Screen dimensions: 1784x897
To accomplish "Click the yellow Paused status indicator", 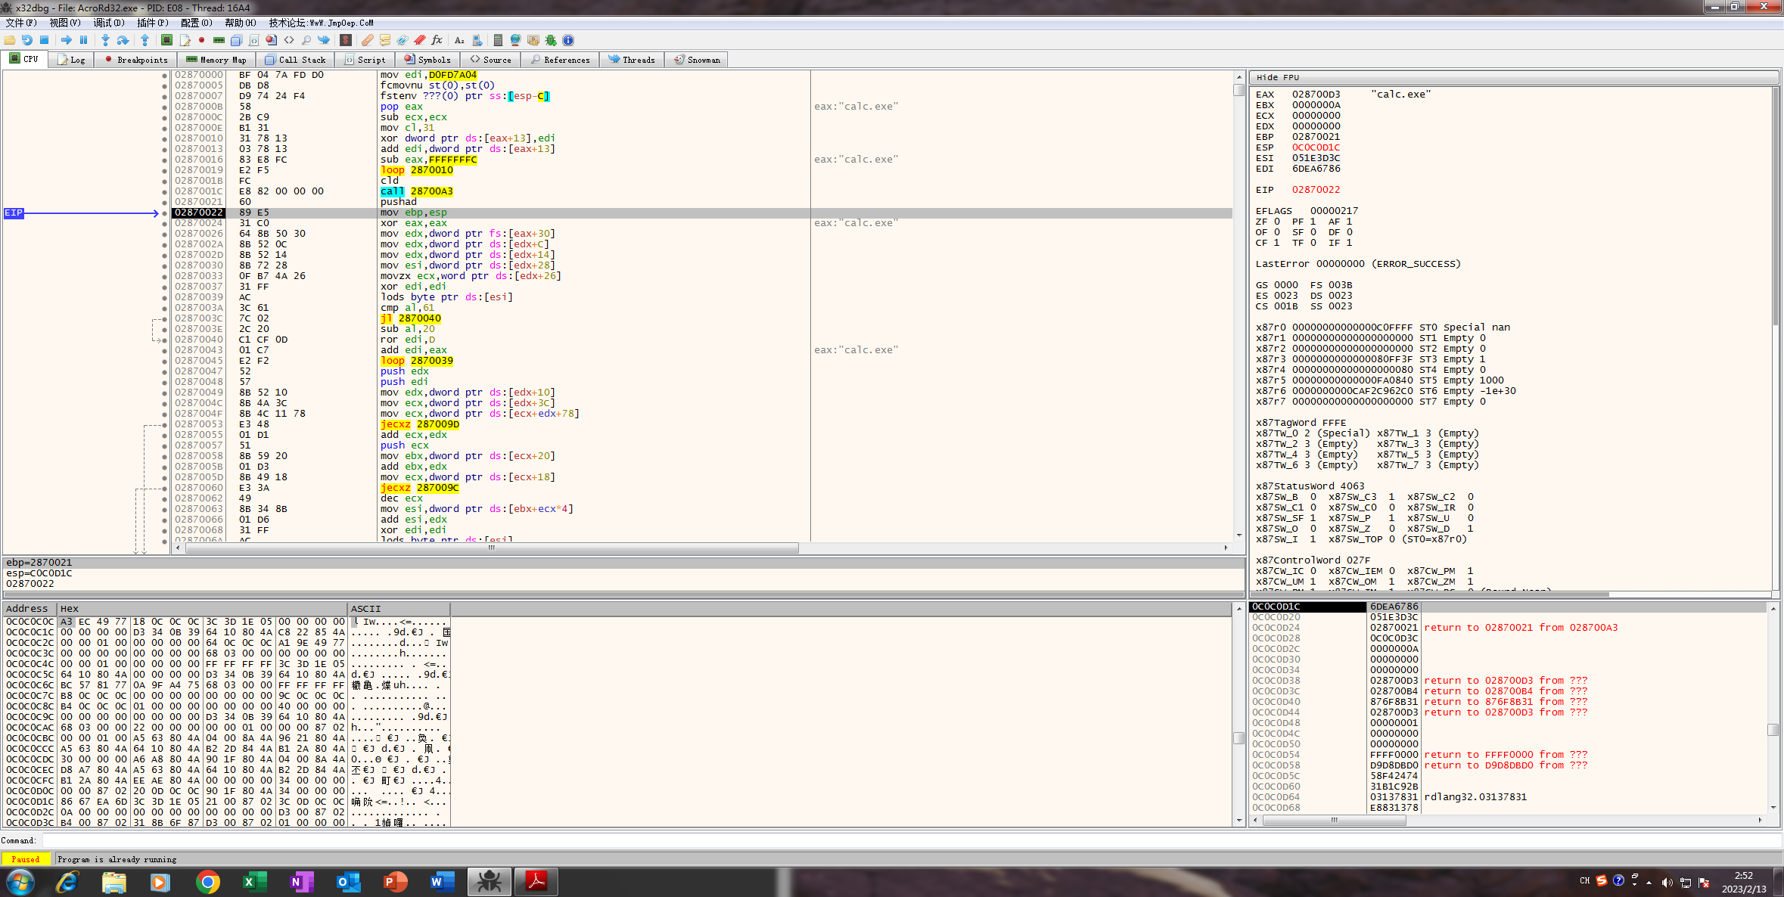I will click(26, 859).
